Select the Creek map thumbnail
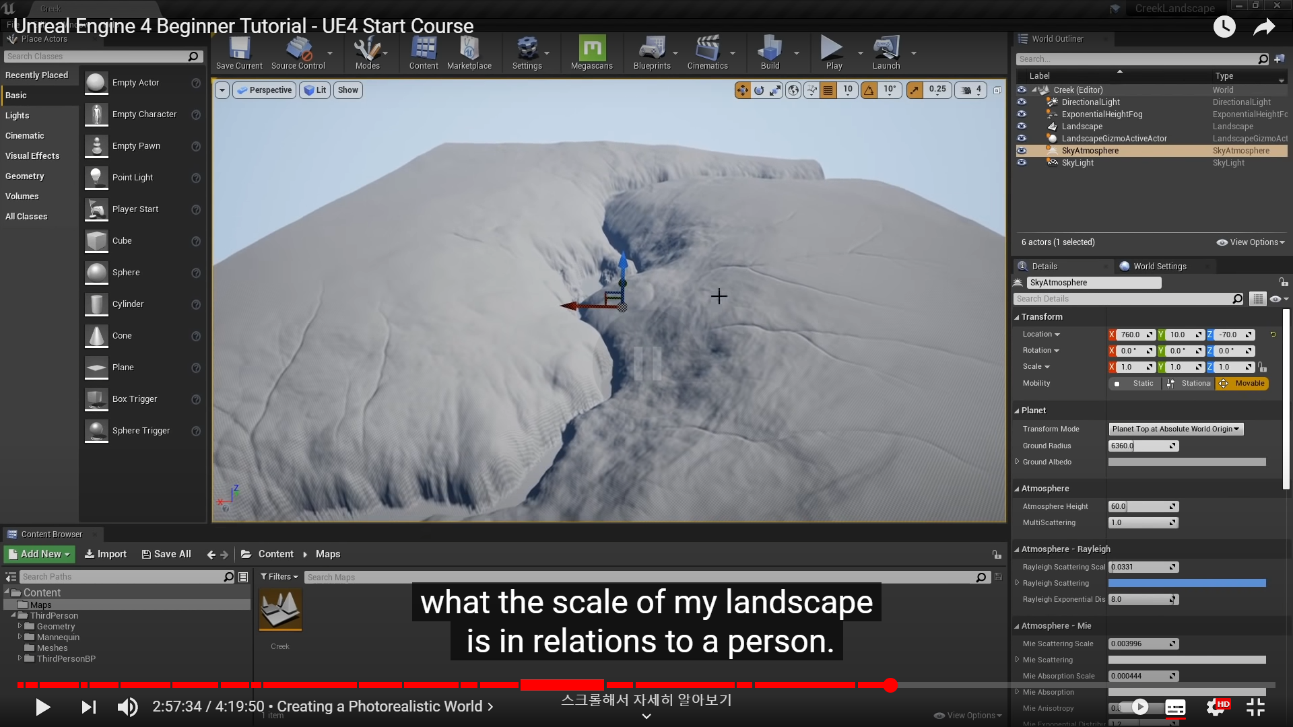Image resolution: width=1293 pixels, height=727 pixels. pos(280,610)
